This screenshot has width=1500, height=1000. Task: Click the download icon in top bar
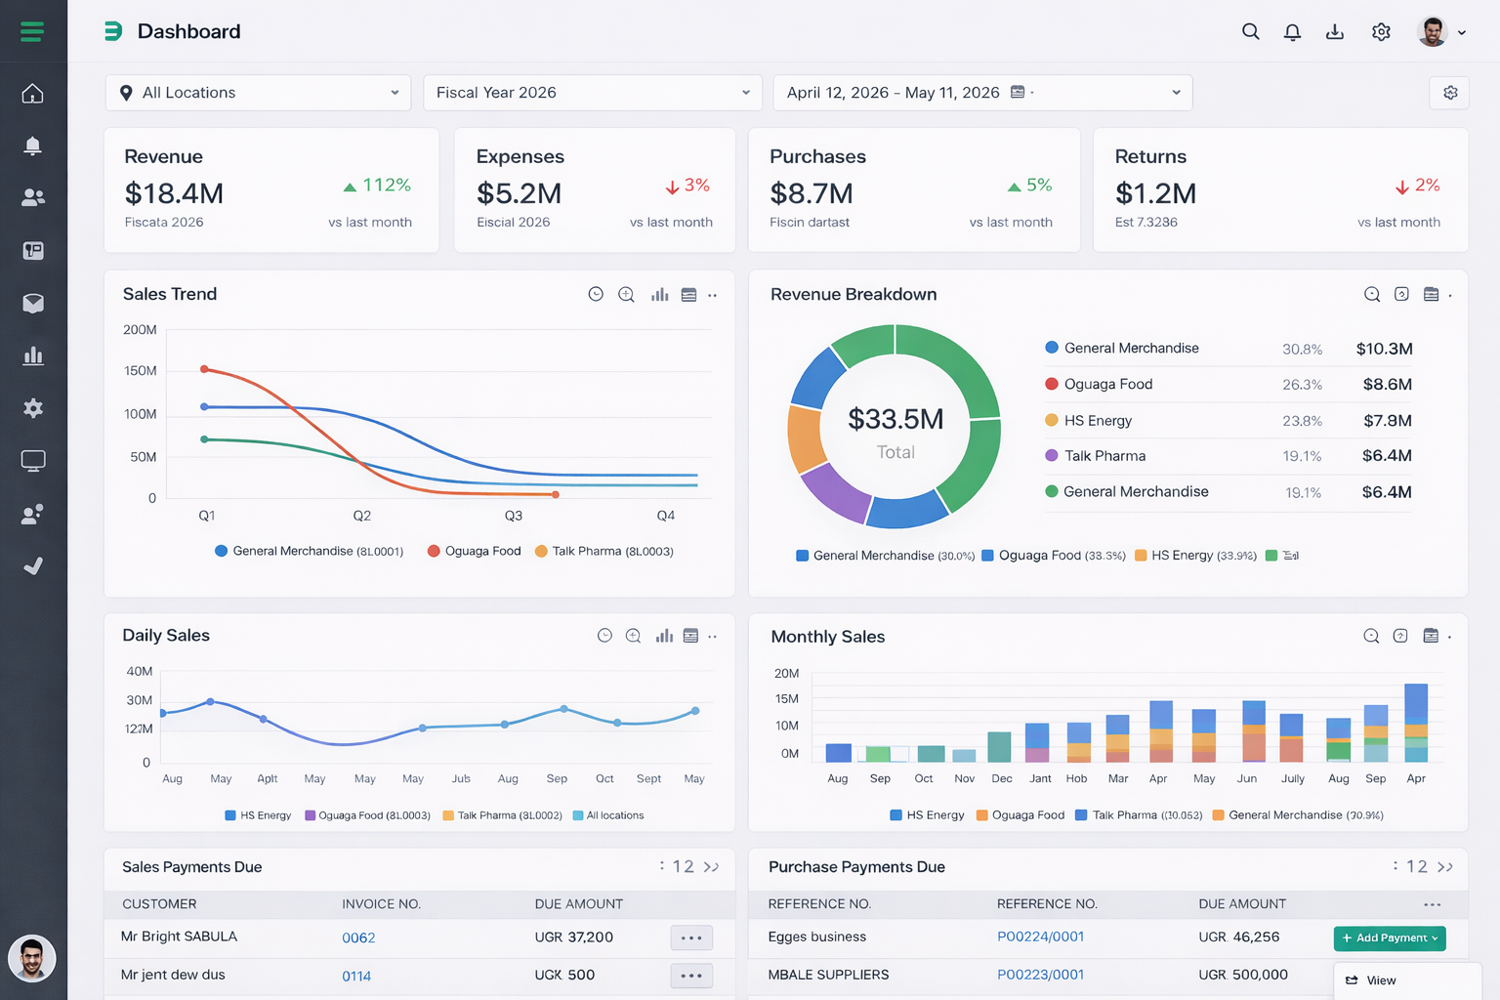tap(1334, 31)
